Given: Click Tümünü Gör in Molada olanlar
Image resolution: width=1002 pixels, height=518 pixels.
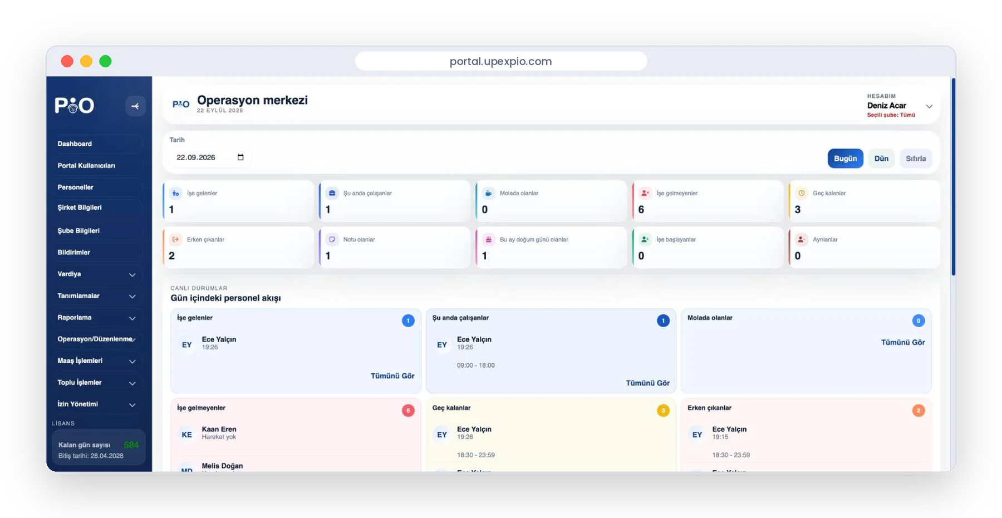Looking at the screenshot, I should tap(903, 342).
